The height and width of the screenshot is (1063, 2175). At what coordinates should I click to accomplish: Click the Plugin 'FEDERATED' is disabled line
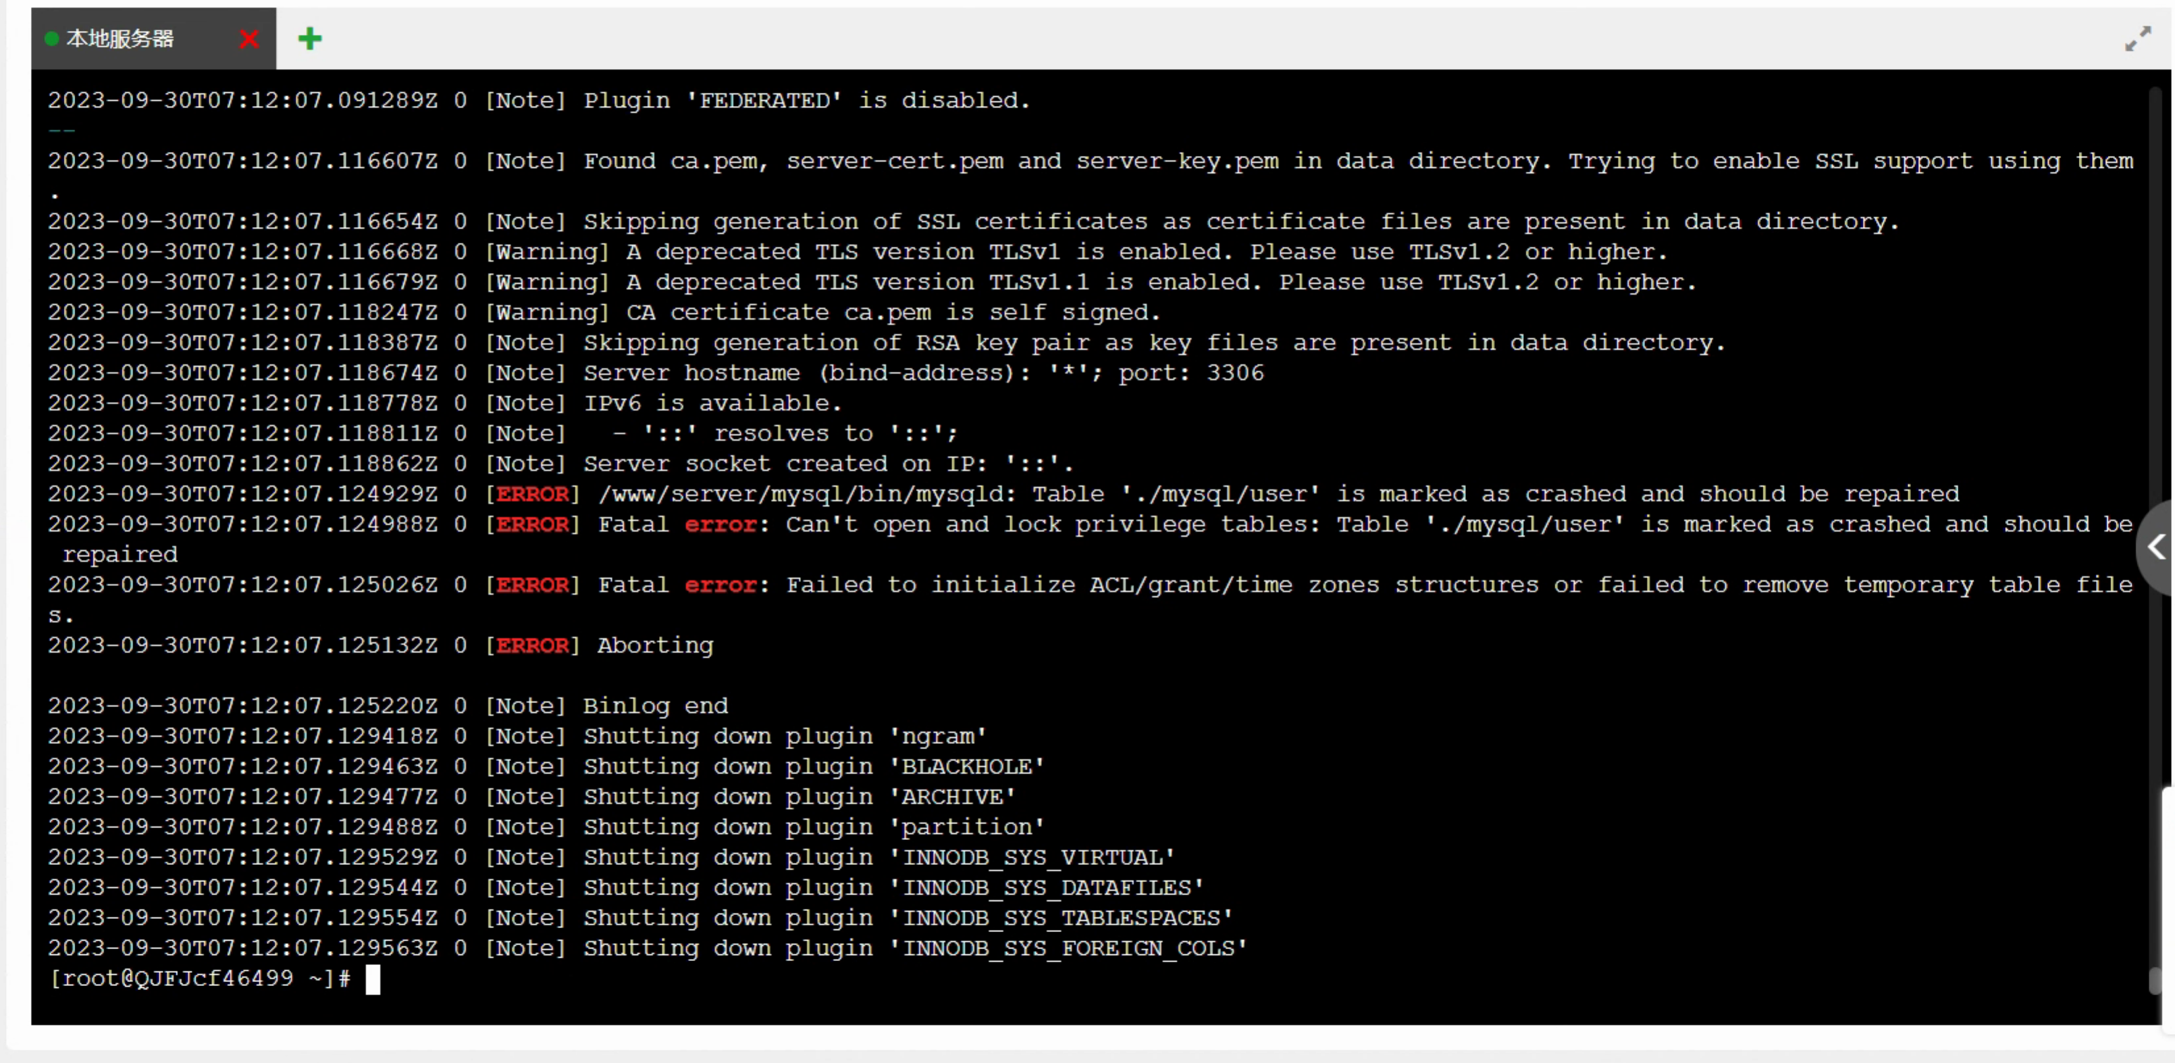tap(538, 101)
